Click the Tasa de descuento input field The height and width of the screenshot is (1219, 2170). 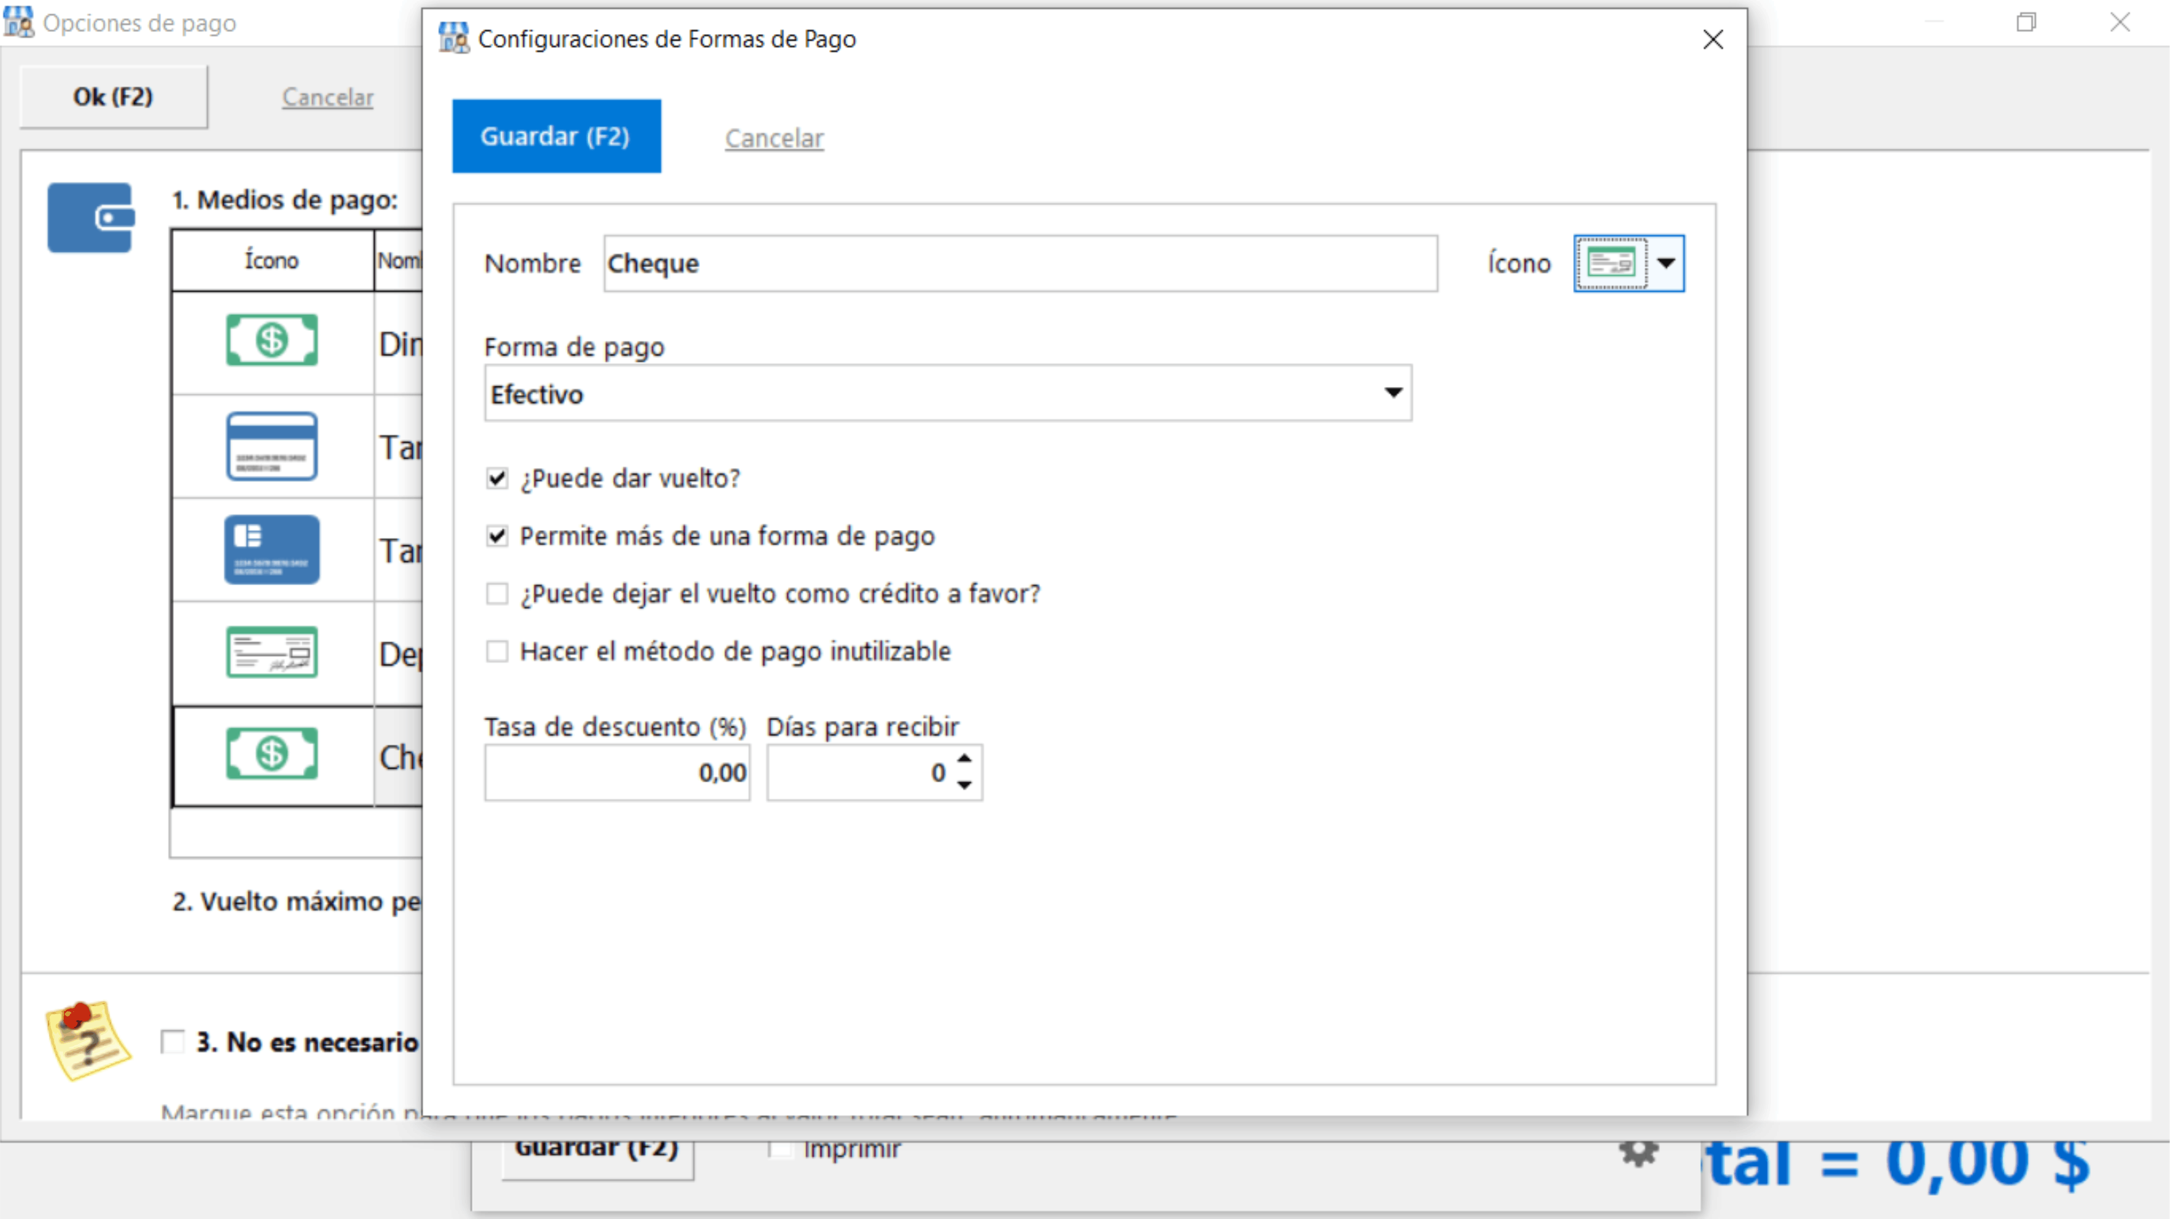click(x=617, y=773)
